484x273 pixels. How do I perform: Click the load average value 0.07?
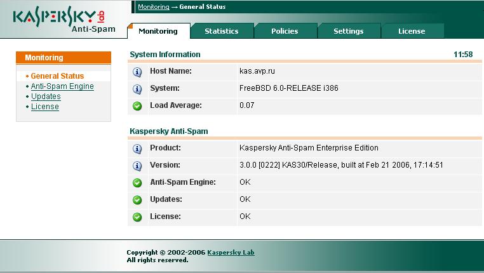click(x=247, y=105)
